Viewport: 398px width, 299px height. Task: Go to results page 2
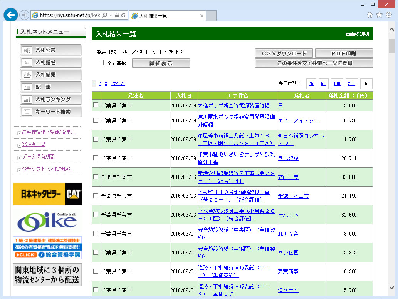(x=100, y=84)
